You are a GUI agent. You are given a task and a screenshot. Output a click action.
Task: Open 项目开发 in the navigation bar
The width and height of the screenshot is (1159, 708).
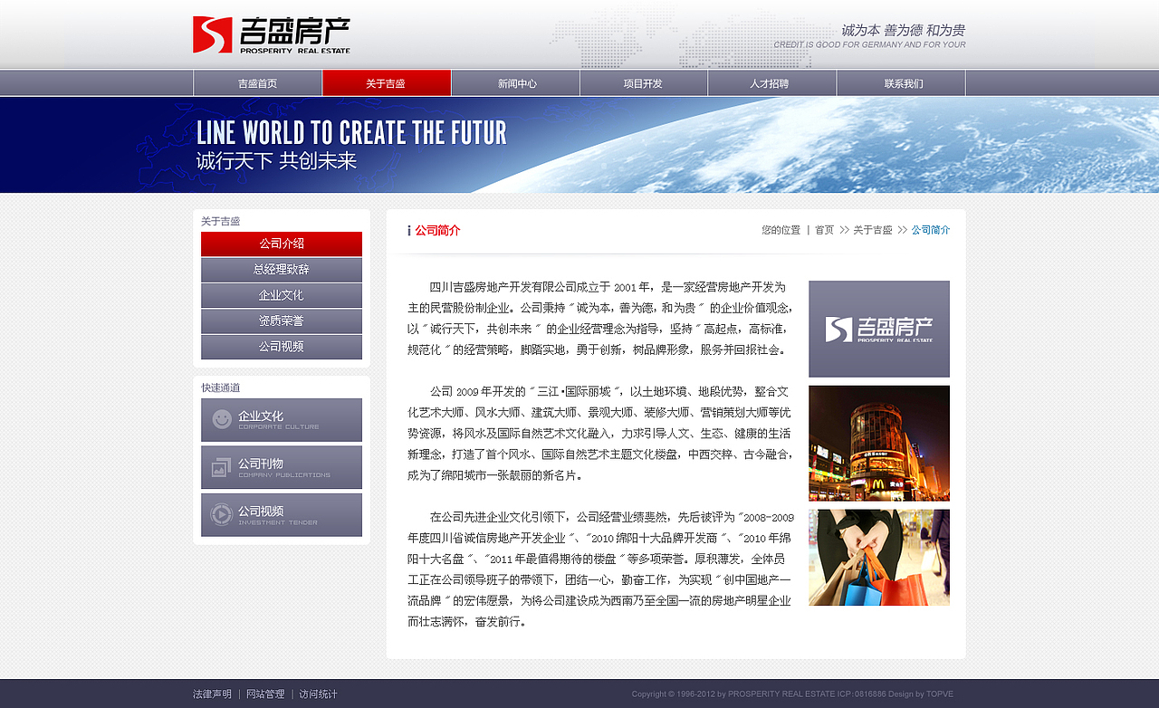644,83
